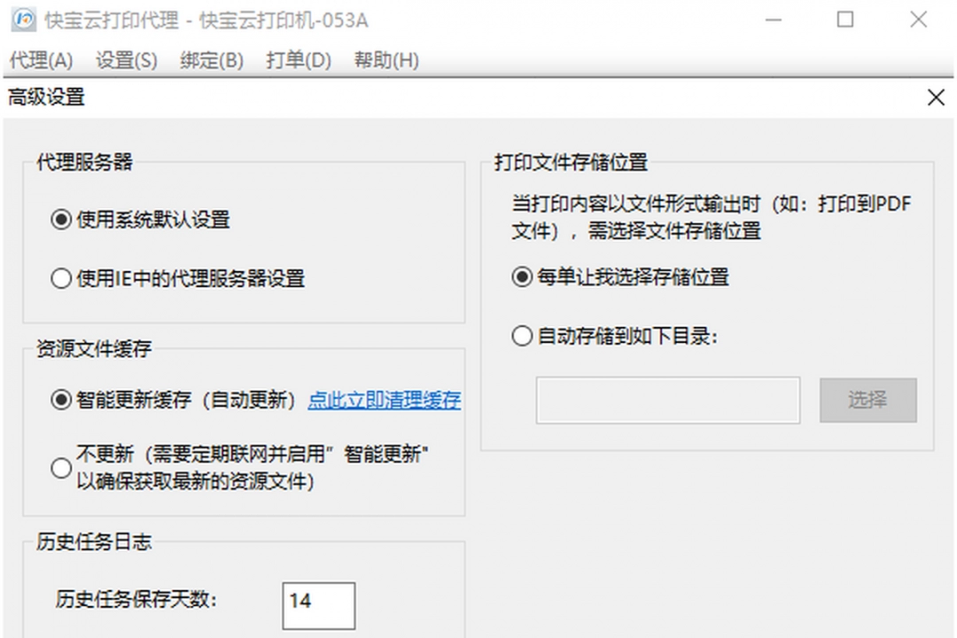This screenshot has height=638, width=957.
Task: Open the 绑定(B) menu
Action: coord(210,61)
